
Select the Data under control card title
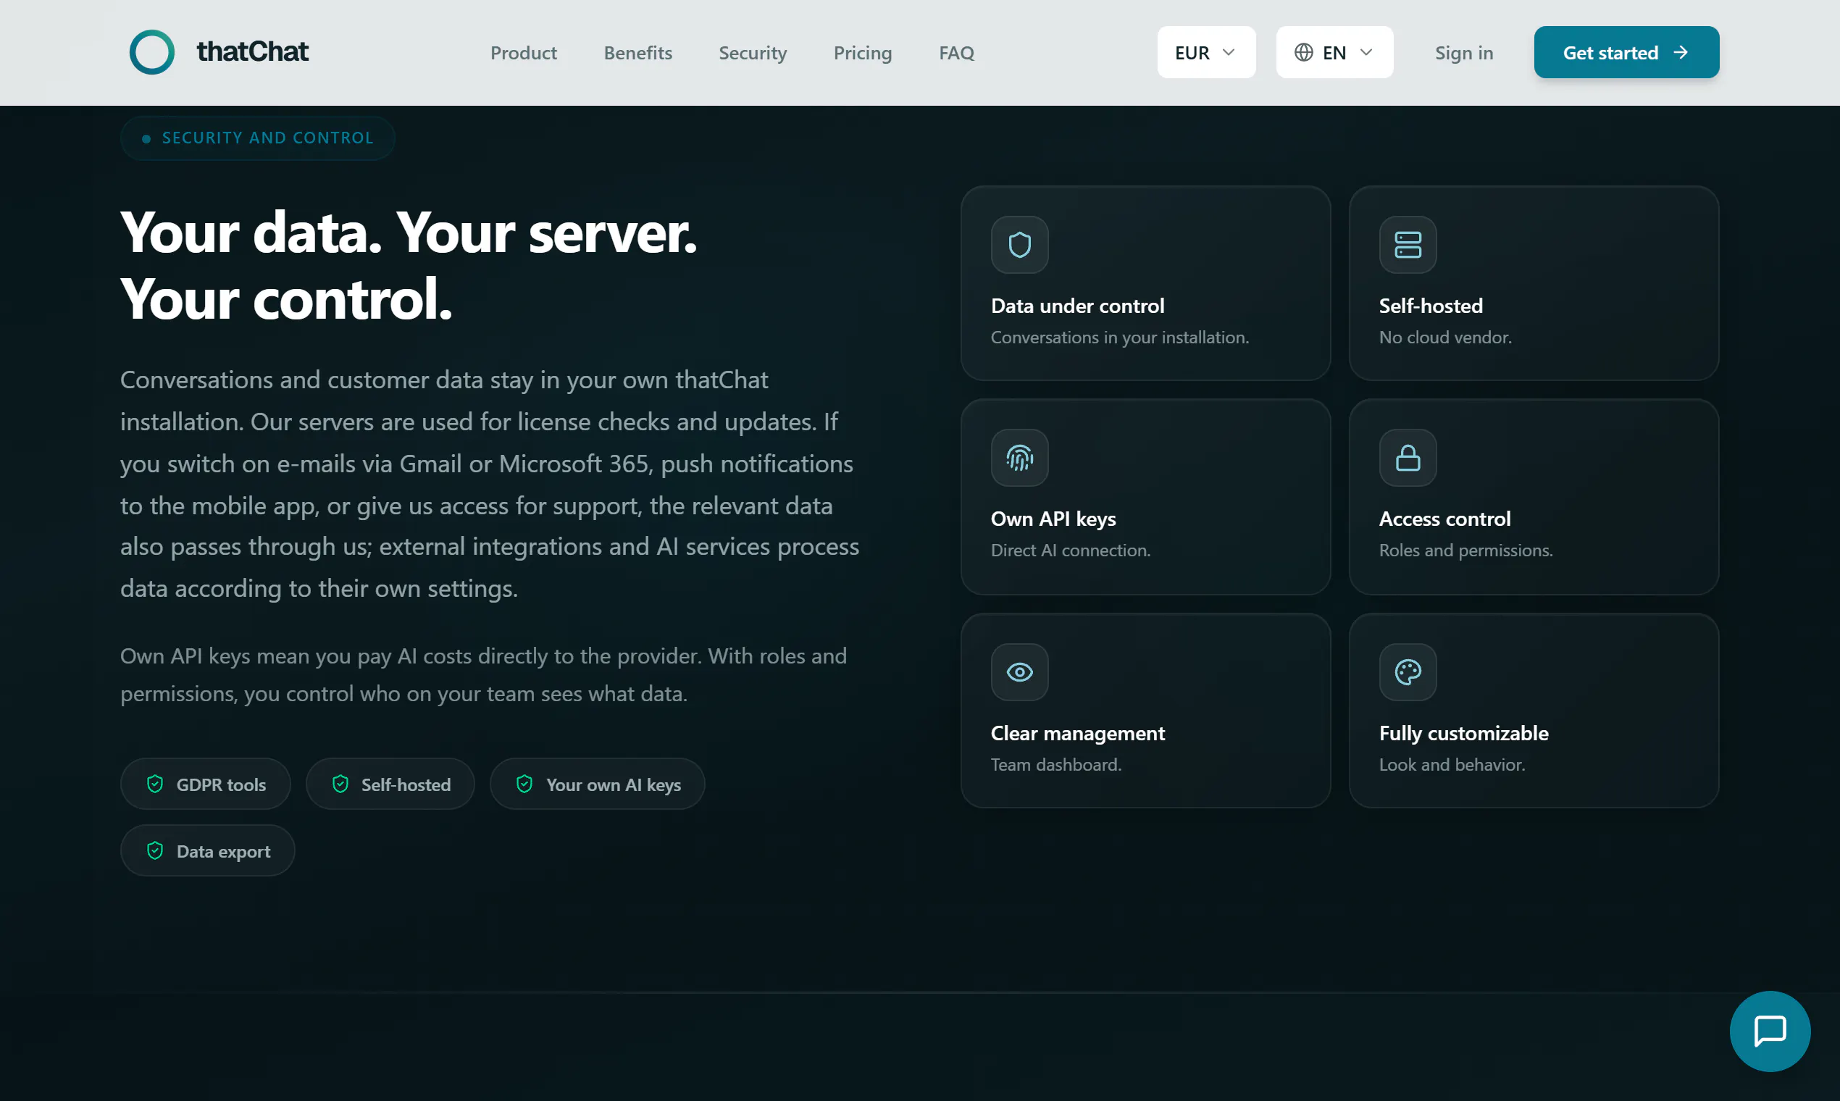[1077, 306]
